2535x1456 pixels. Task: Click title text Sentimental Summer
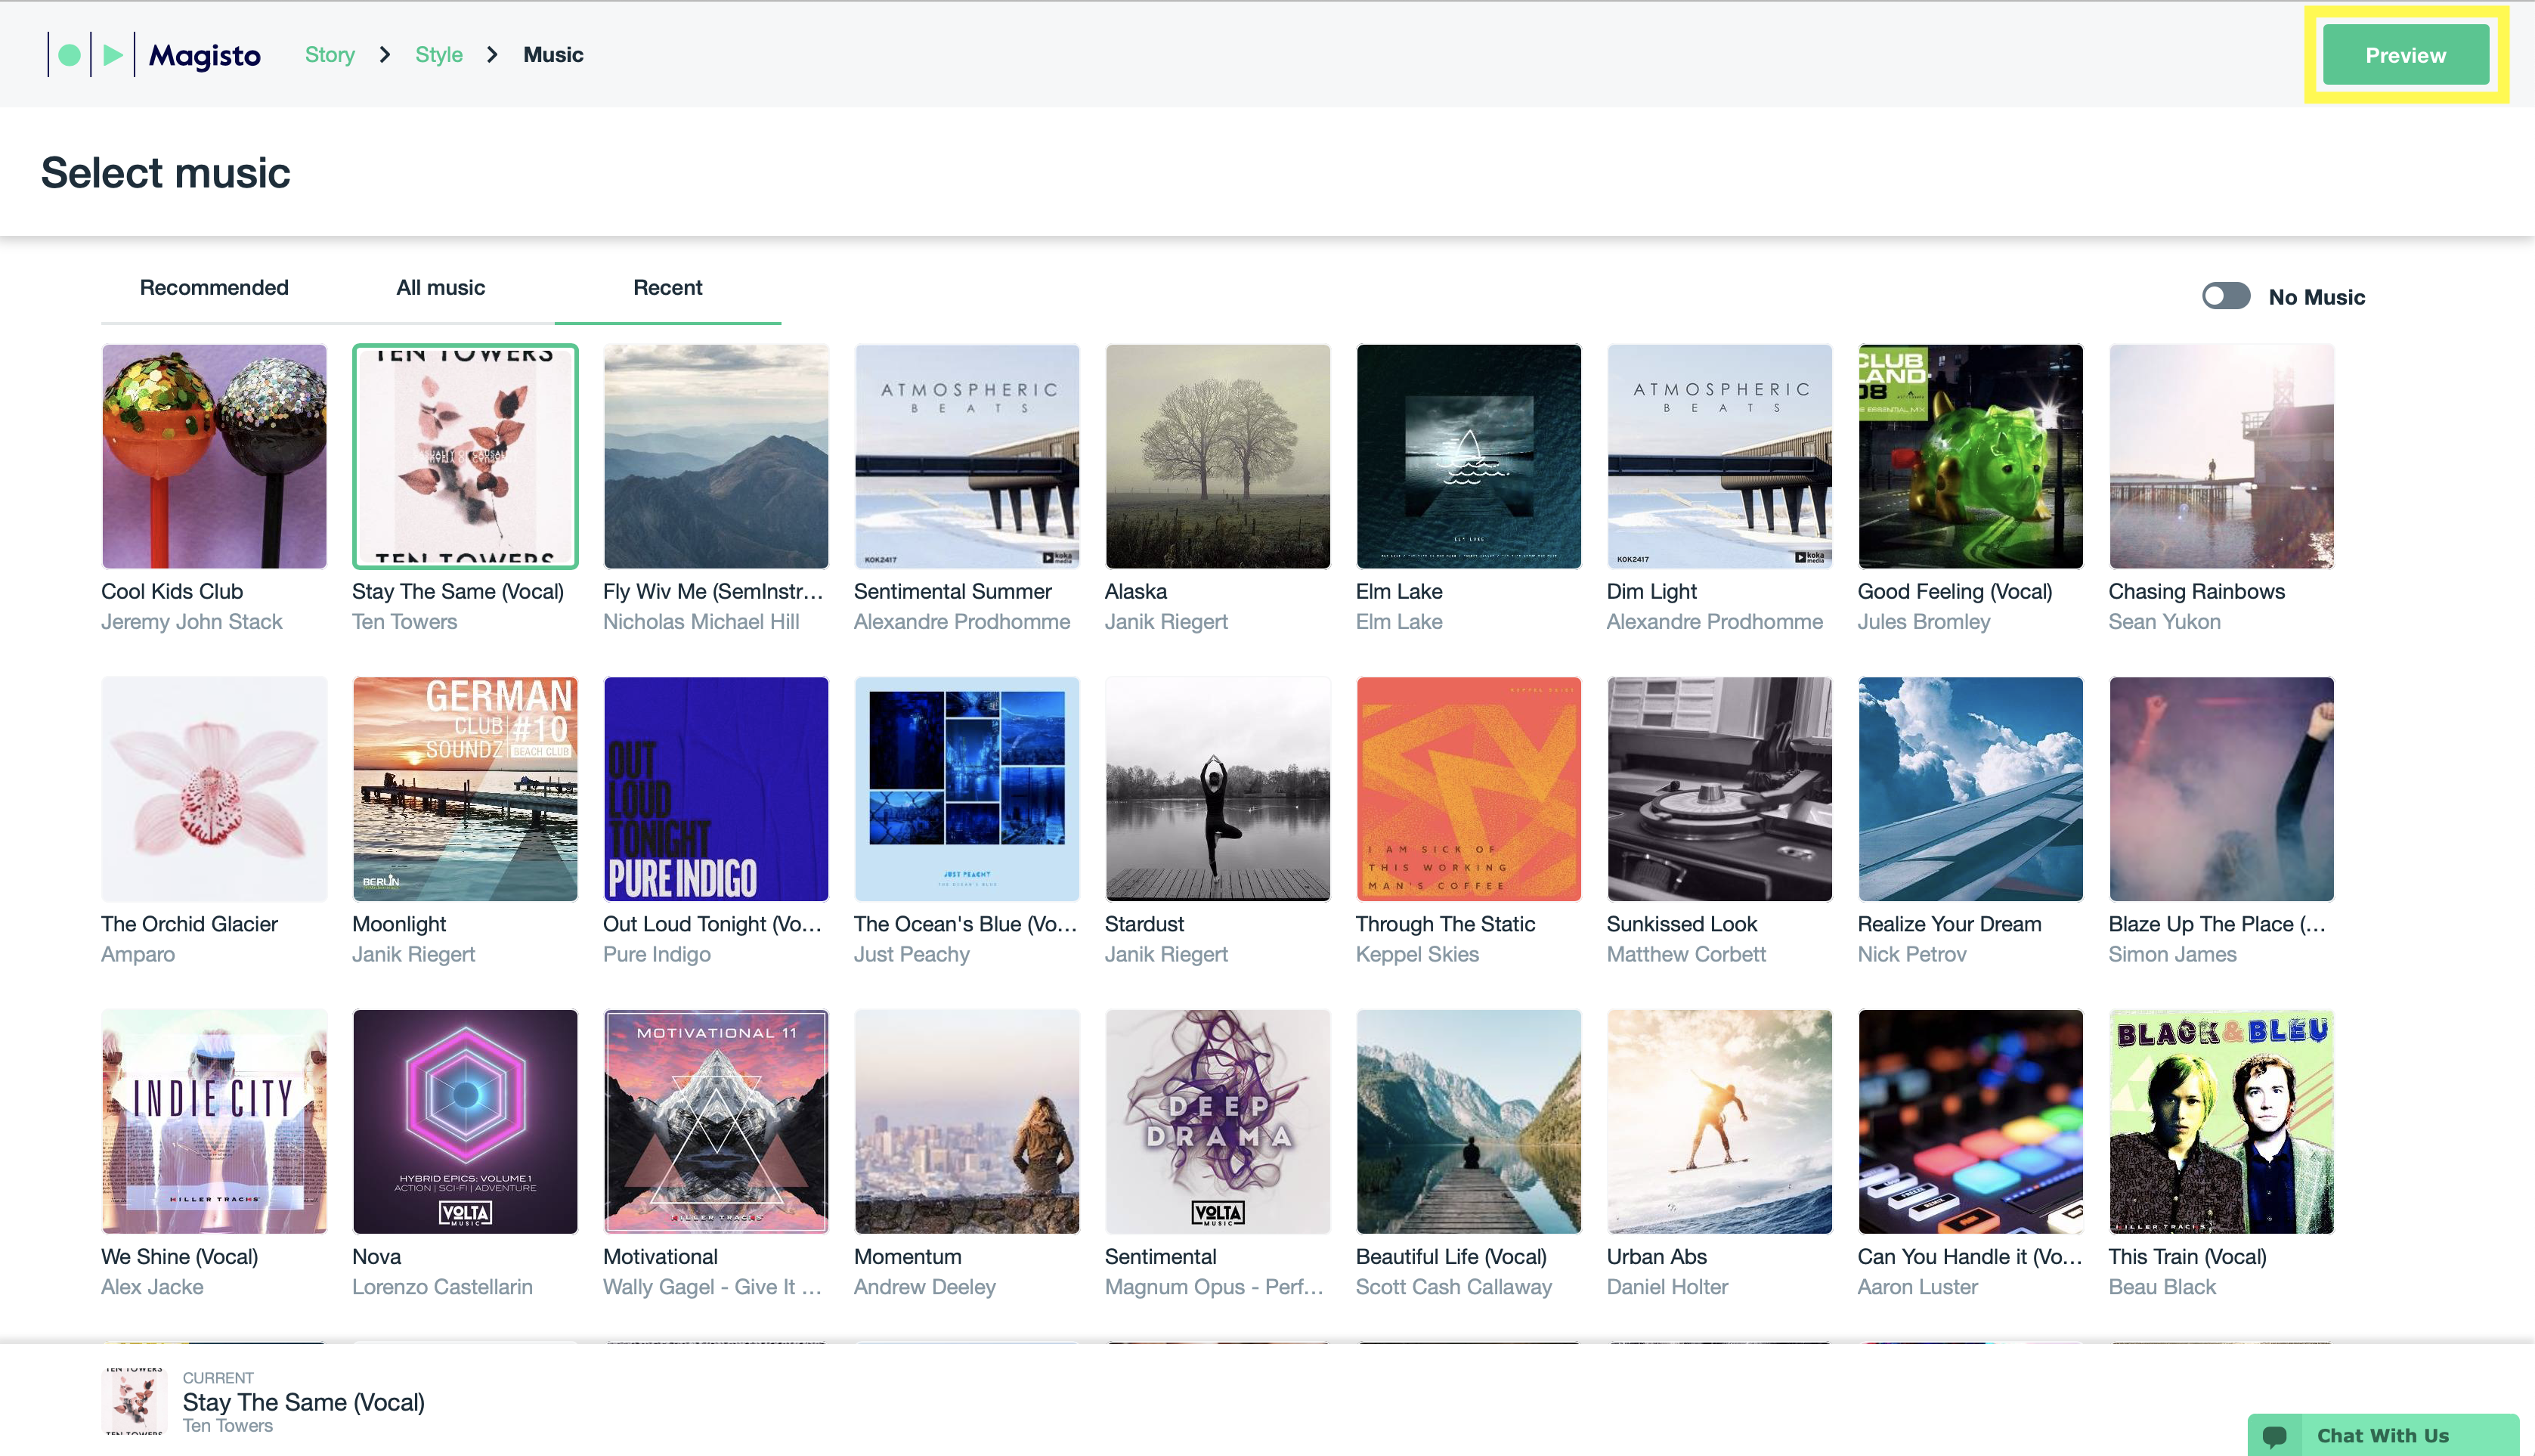click(x=952, y=592)
